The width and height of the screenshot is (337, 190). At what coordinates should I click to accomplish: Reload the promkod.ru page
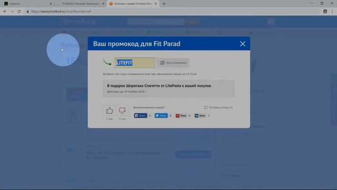(19, 12)
